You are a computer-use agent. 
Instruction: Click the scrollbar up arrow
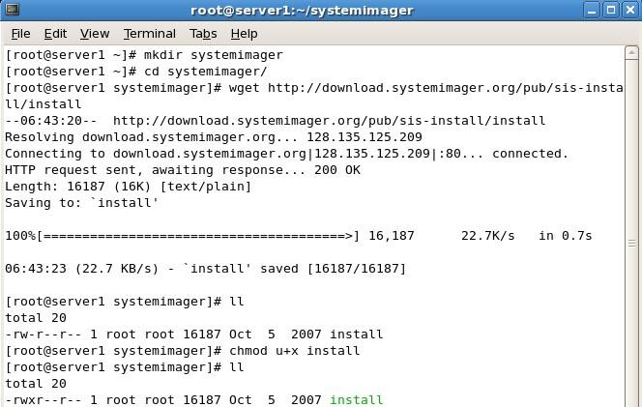631,53
